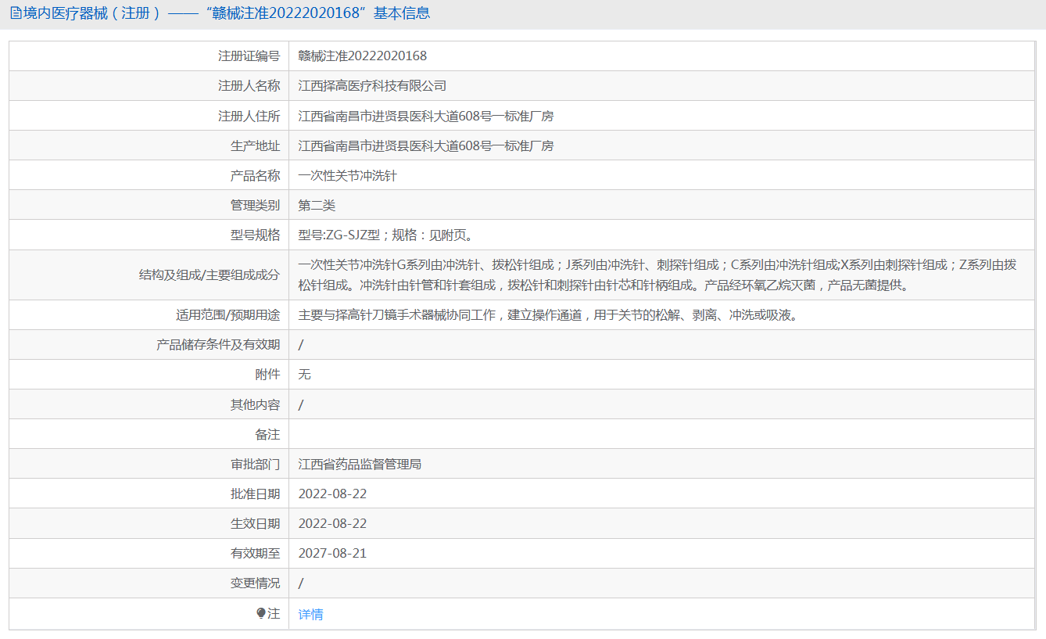Select the 批准日期 value 2022-08-22
The height and width of the screenshot is (639, 1046).
coord(332,494)
